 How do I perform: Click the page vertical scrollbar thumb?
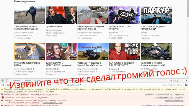[188, 9]
